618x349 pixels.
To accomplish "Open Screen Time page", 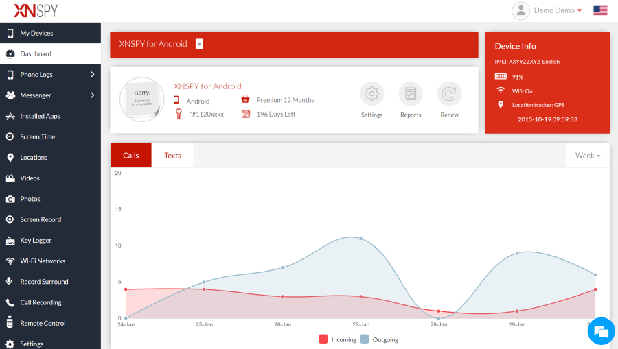I will 50,136.
